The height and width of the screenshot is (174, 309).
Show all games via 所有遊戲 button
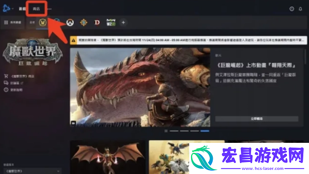pyautogui.click(x=12, y=23)
